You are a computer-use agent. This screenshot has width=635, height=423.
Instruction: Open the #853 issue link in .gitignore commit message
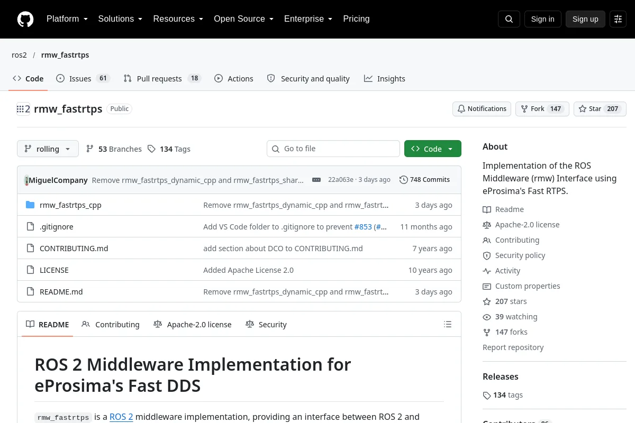(x=363, y=227)
